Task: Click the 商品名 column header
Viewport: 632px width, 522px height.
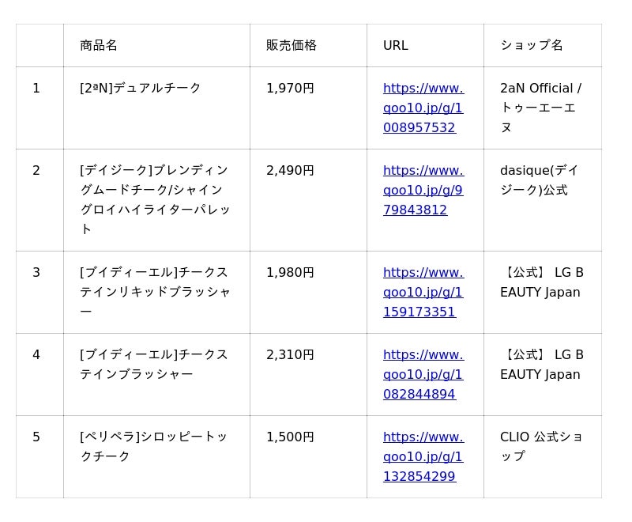Action: 99,45
